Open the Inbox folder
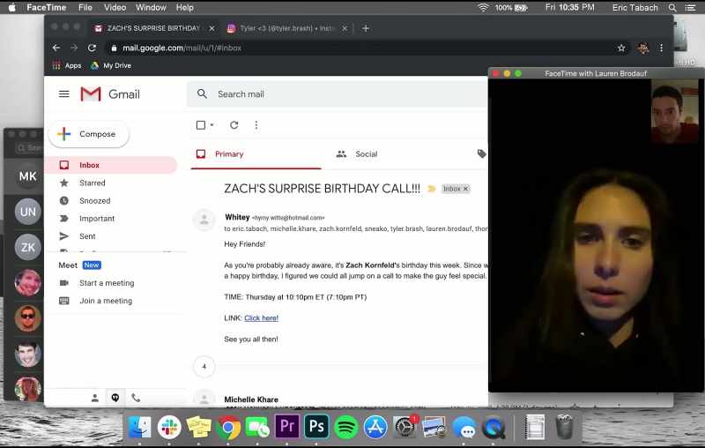Viewport: 705px width, 448px height. coord(111,165)
